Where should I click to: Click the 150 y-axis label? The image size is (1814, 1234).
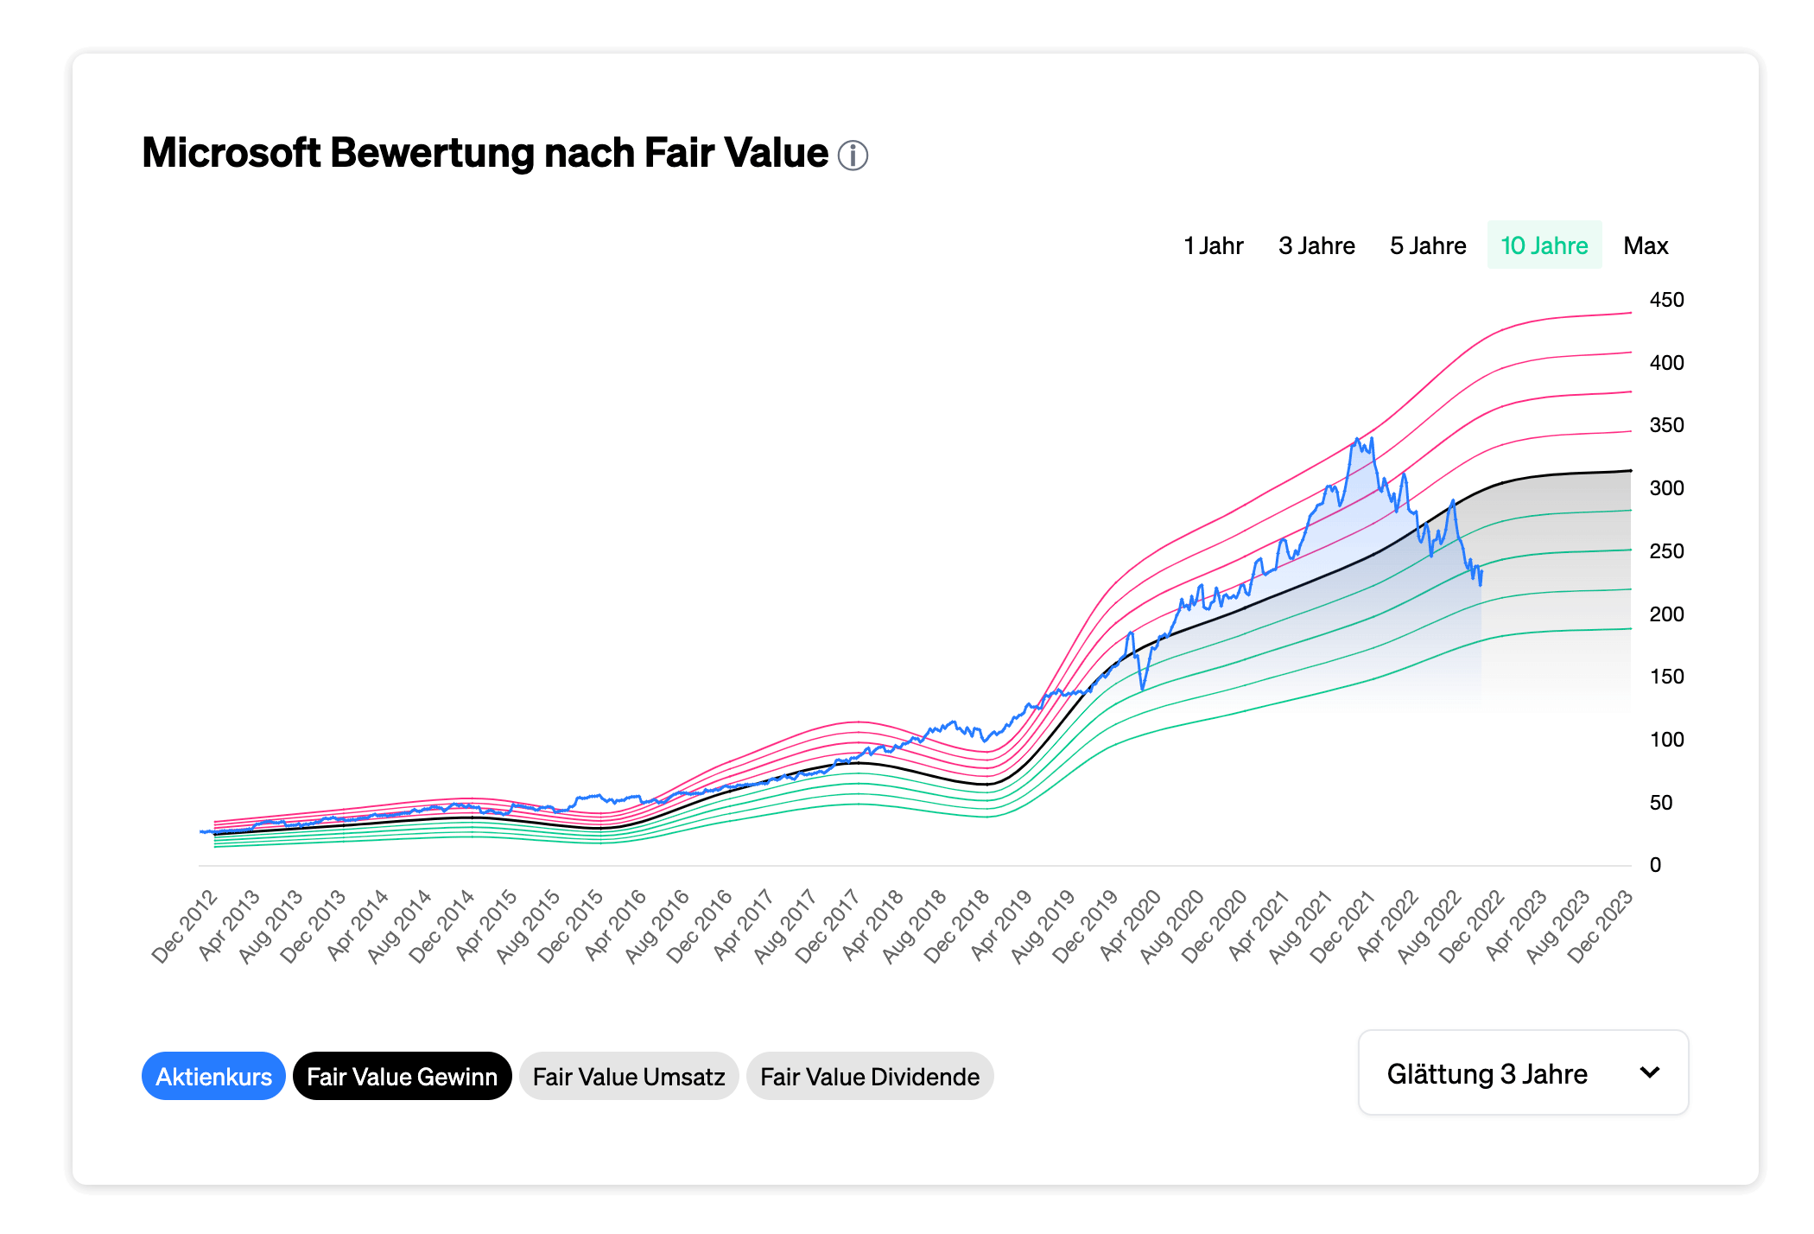(x=1666, y=677)
